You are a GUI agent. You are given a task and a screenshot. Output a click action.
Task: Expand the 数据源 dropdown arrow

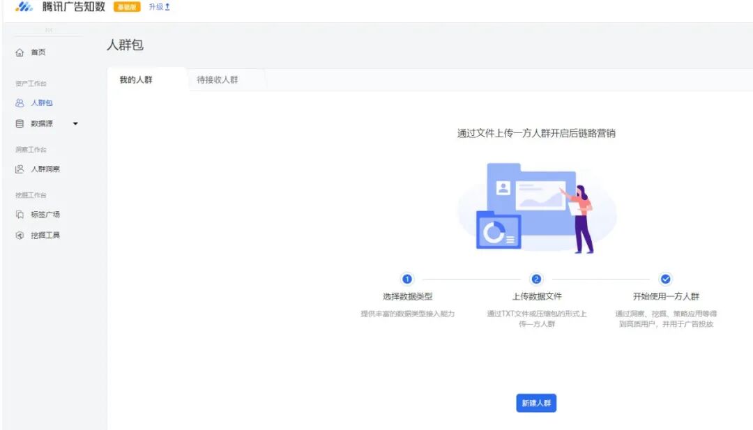[x=75, y=123]
